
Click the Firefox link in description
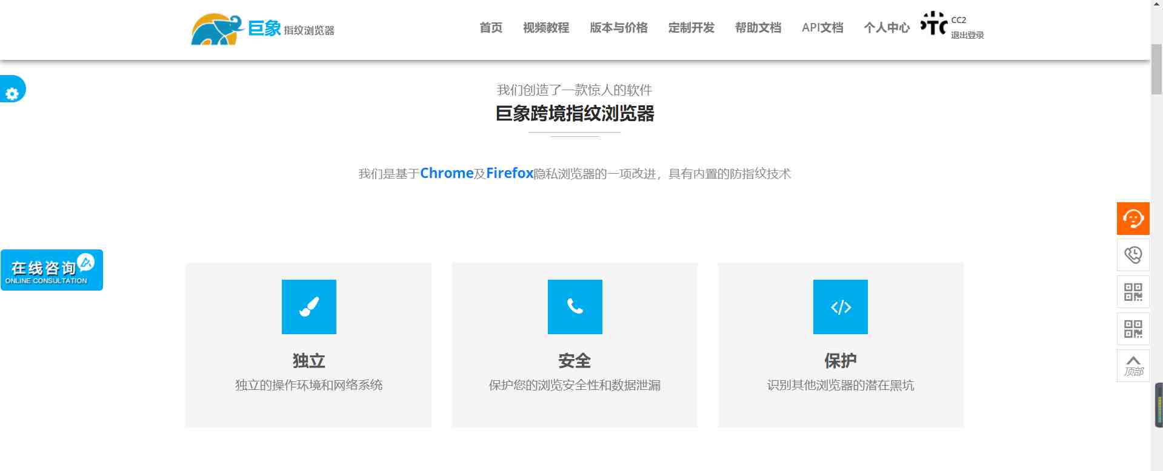pos(510,173)
